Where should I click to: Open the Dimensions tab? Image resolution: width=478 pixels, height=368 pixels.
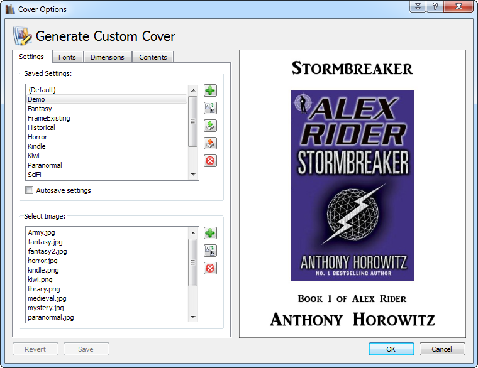pos(108,57)
